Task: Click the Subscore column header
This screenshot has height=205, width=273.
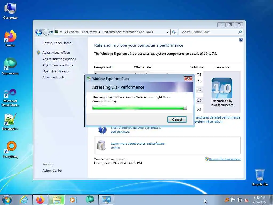Action: tap(197, 67)
